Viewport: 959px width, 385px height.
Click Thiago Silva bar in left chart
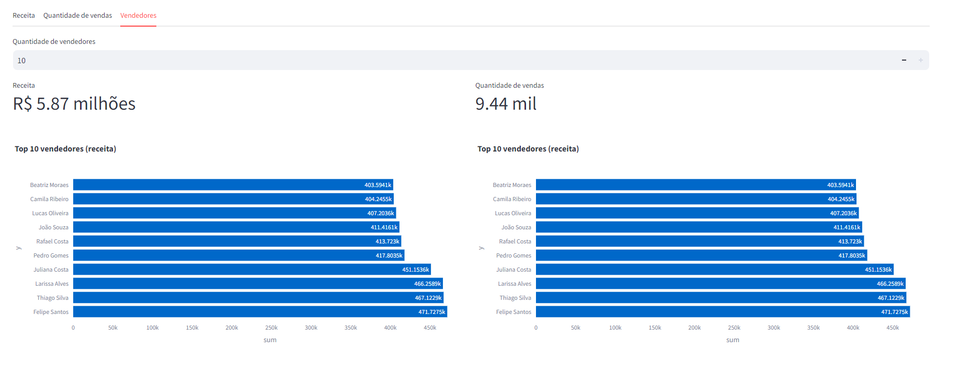pos(258,298)
